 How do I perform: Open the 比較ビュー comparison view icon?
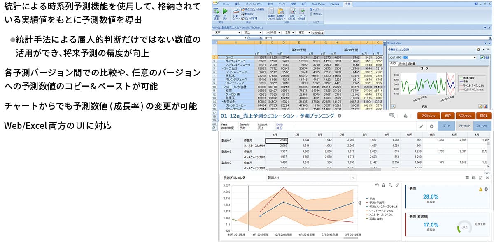coord(235,14)
